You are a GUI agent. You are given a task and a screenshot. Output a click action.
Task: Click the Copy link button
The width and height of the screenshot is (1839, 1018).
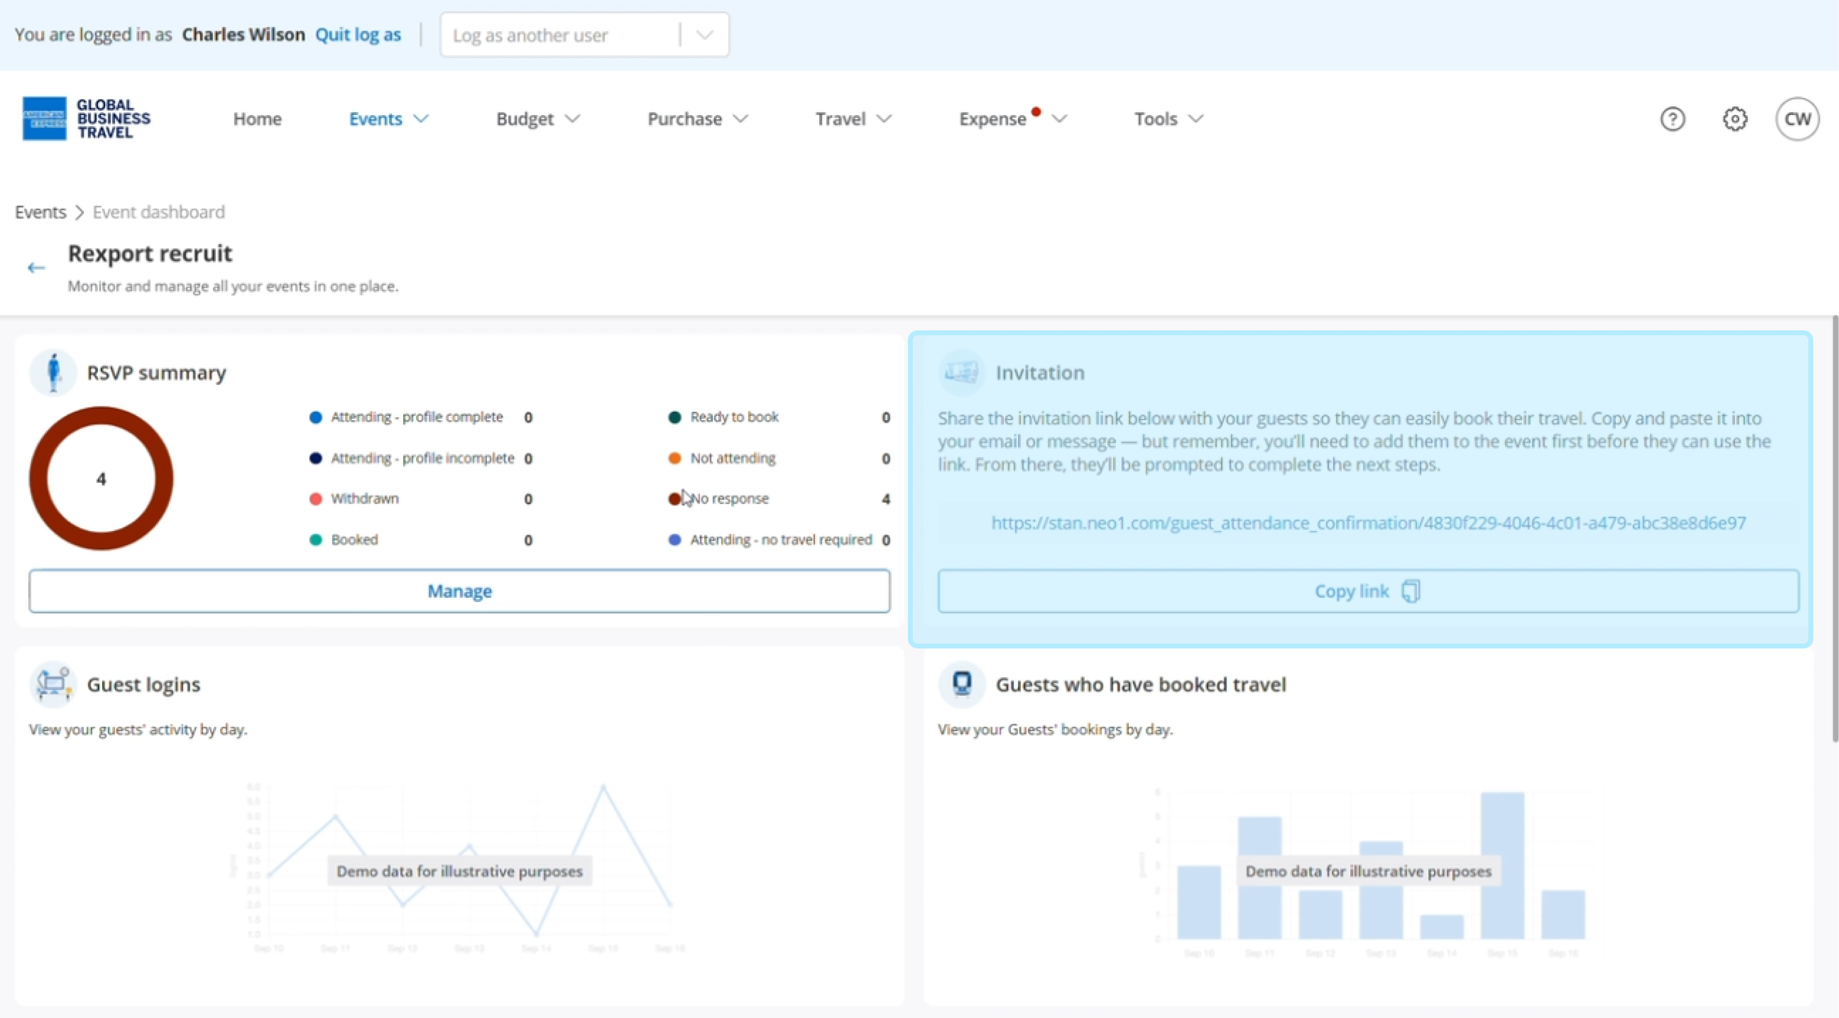(1368, 591)
